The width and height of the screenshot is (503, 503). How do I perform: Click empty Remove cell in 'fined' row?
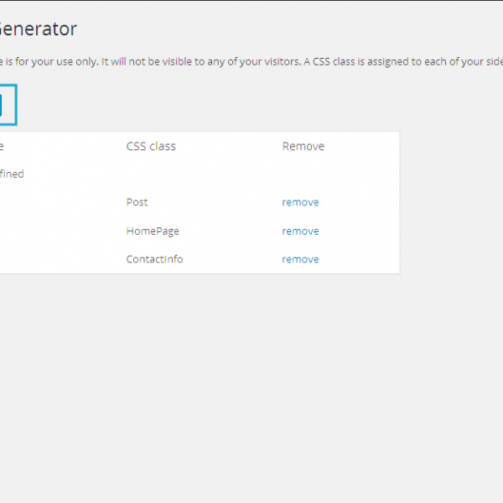(319, 174)
